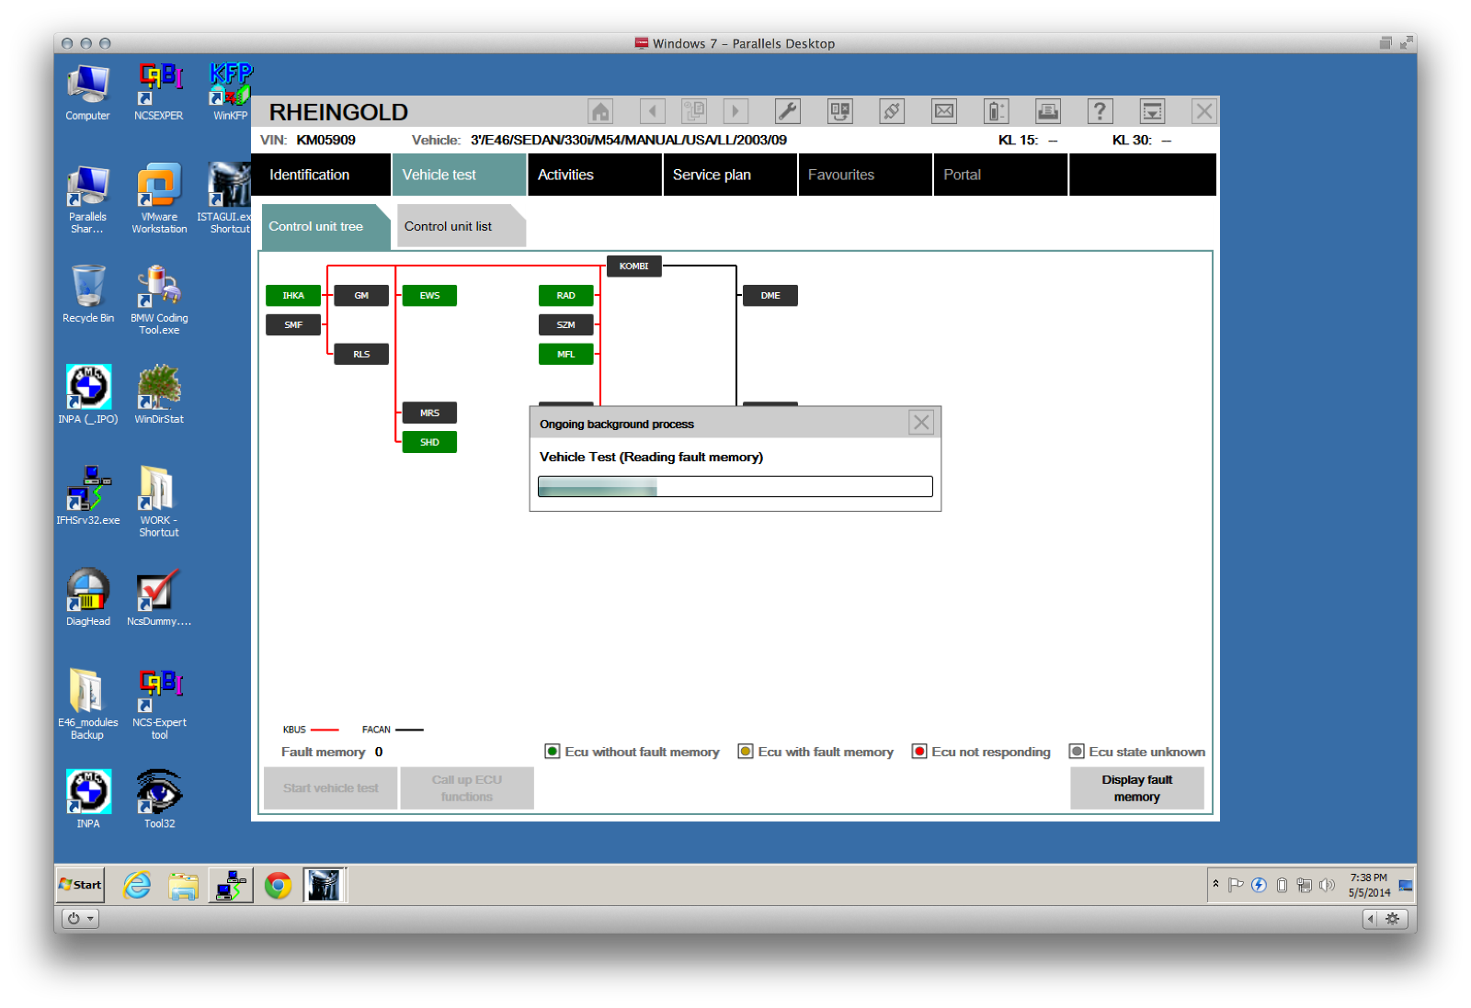Select the EWS control unit node
Image resolution: width=1471 pixels, height=1008 pixels.
[429, 296]
